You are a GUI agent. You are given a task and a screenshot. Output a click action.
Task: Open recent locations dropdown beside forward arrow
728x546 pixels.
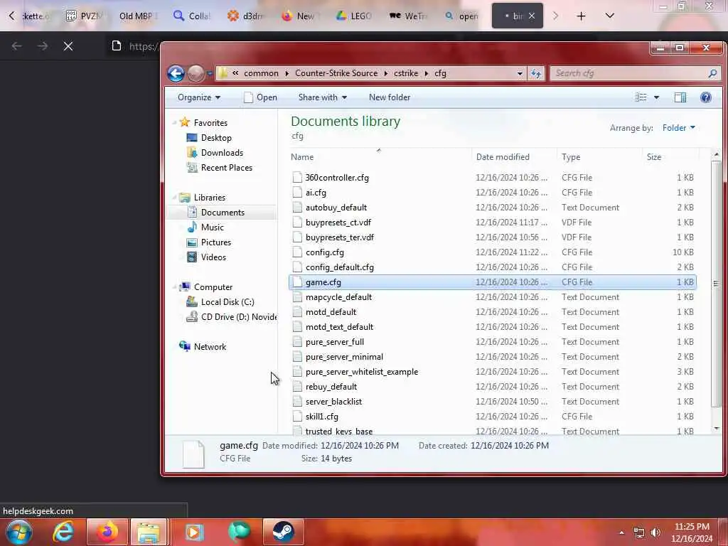210,73
